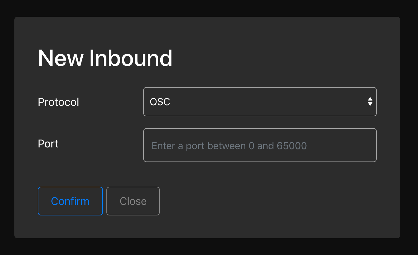The width and height of the screenshot is (418, 255).
Task: Click the empty dialog area beside Close
Action: [x=264, y=201]
